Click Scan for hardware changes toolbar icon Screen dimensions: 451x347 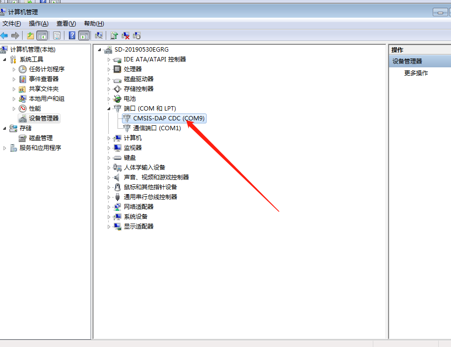pos(99,35)
